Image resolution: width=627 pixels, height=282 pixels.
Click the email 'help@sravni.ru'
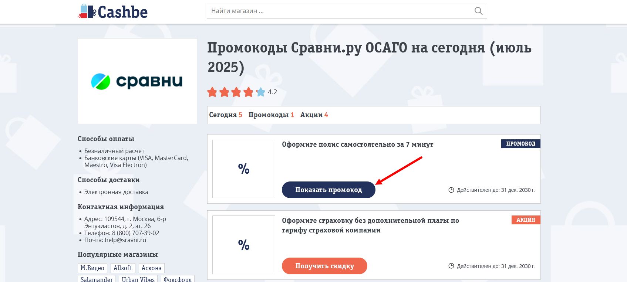125,240
